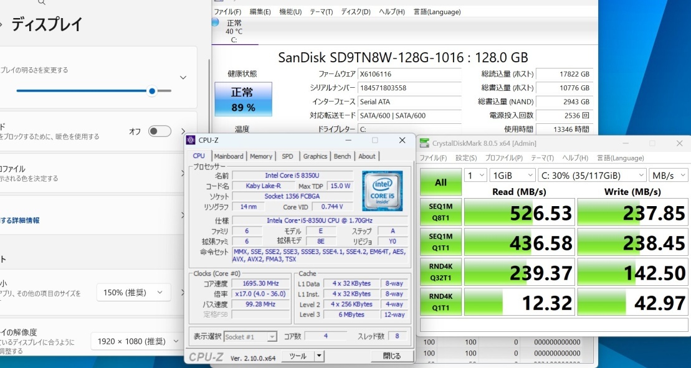Click the CrystalDiskMark app icon in title bar
The height and width of the screenshot is (368, 691).
coord(426,143)
